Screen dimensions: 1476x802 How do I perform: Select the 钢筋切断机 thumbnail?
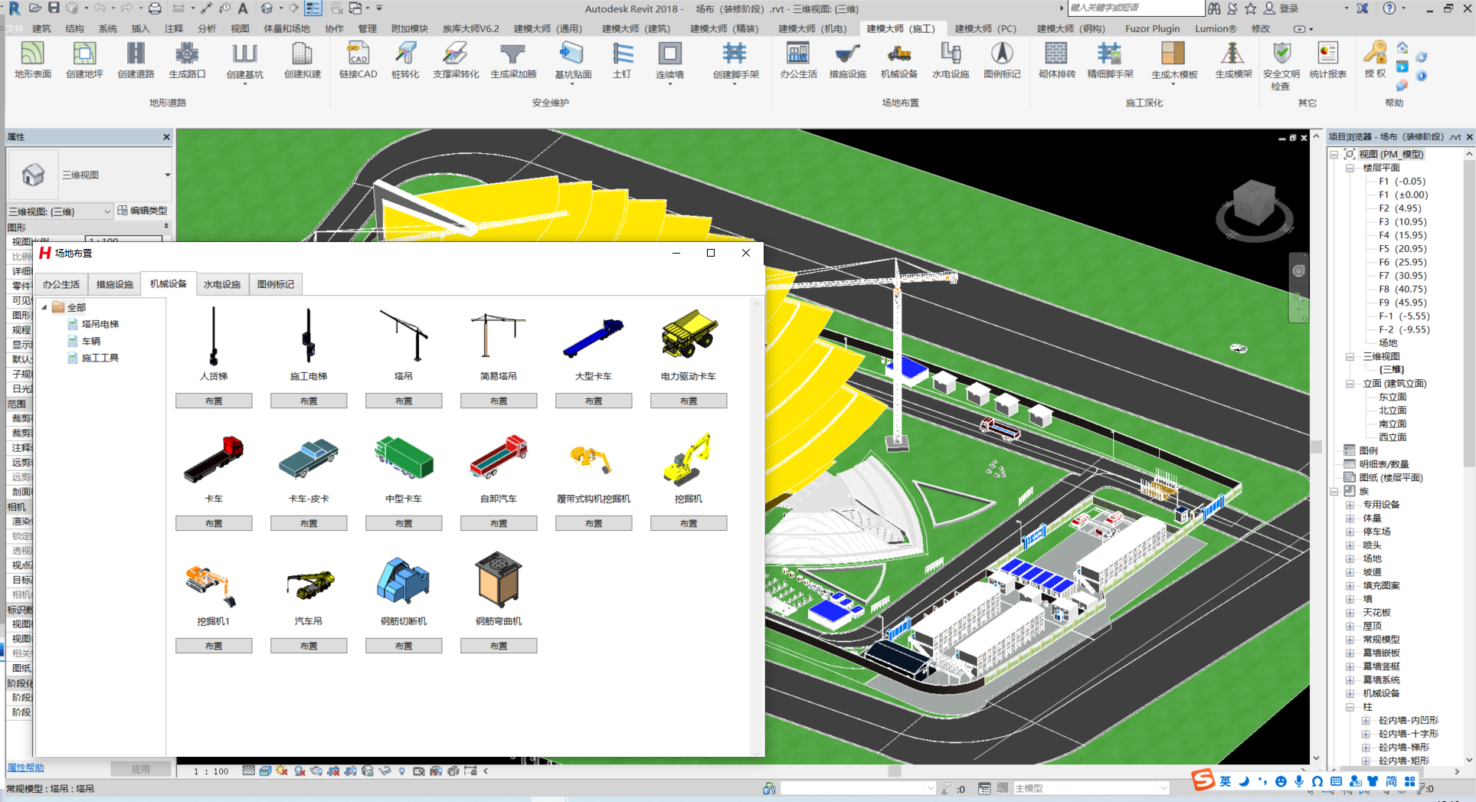(x=404, y=580)
